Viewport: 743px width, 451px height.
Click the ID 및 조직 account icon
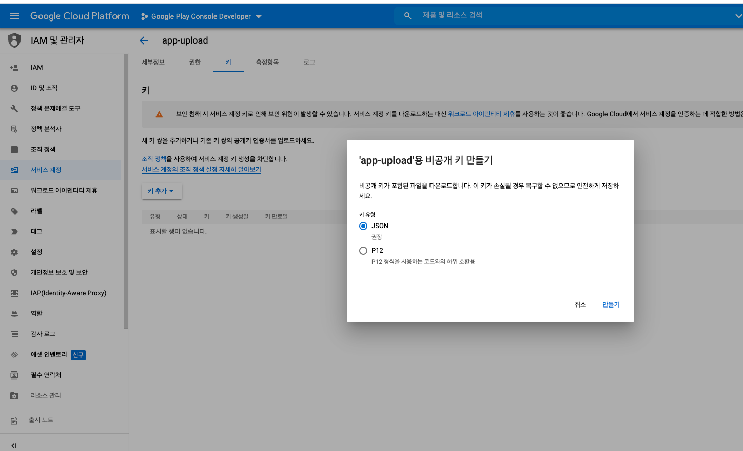click(x=14, y=88)
